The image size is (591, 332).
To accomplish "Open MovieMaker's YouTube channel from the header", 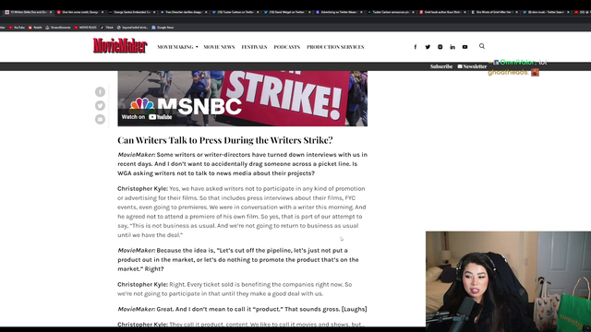I will click(x=464, y=47).
